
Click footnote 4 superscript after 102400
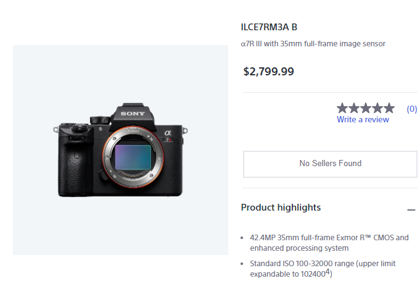click(x=329, y=271)
